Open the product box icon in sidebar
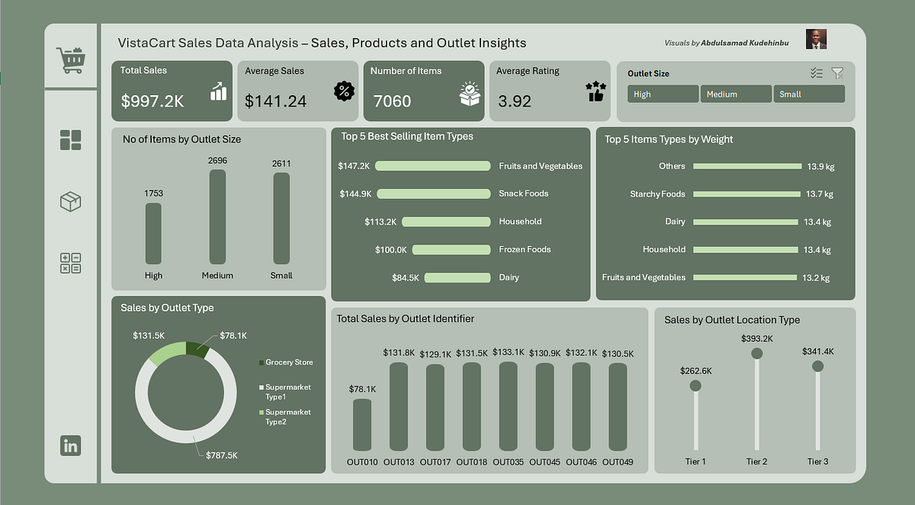Screen dimensions: 915x505 [70, 202]
